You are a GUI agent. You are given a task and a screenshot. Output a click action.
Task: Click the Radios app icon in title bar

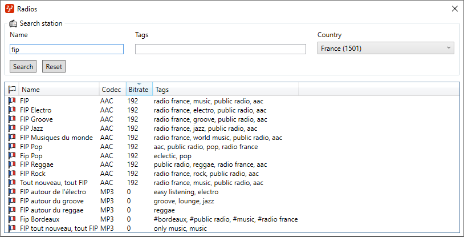click(x=9, y=9)
